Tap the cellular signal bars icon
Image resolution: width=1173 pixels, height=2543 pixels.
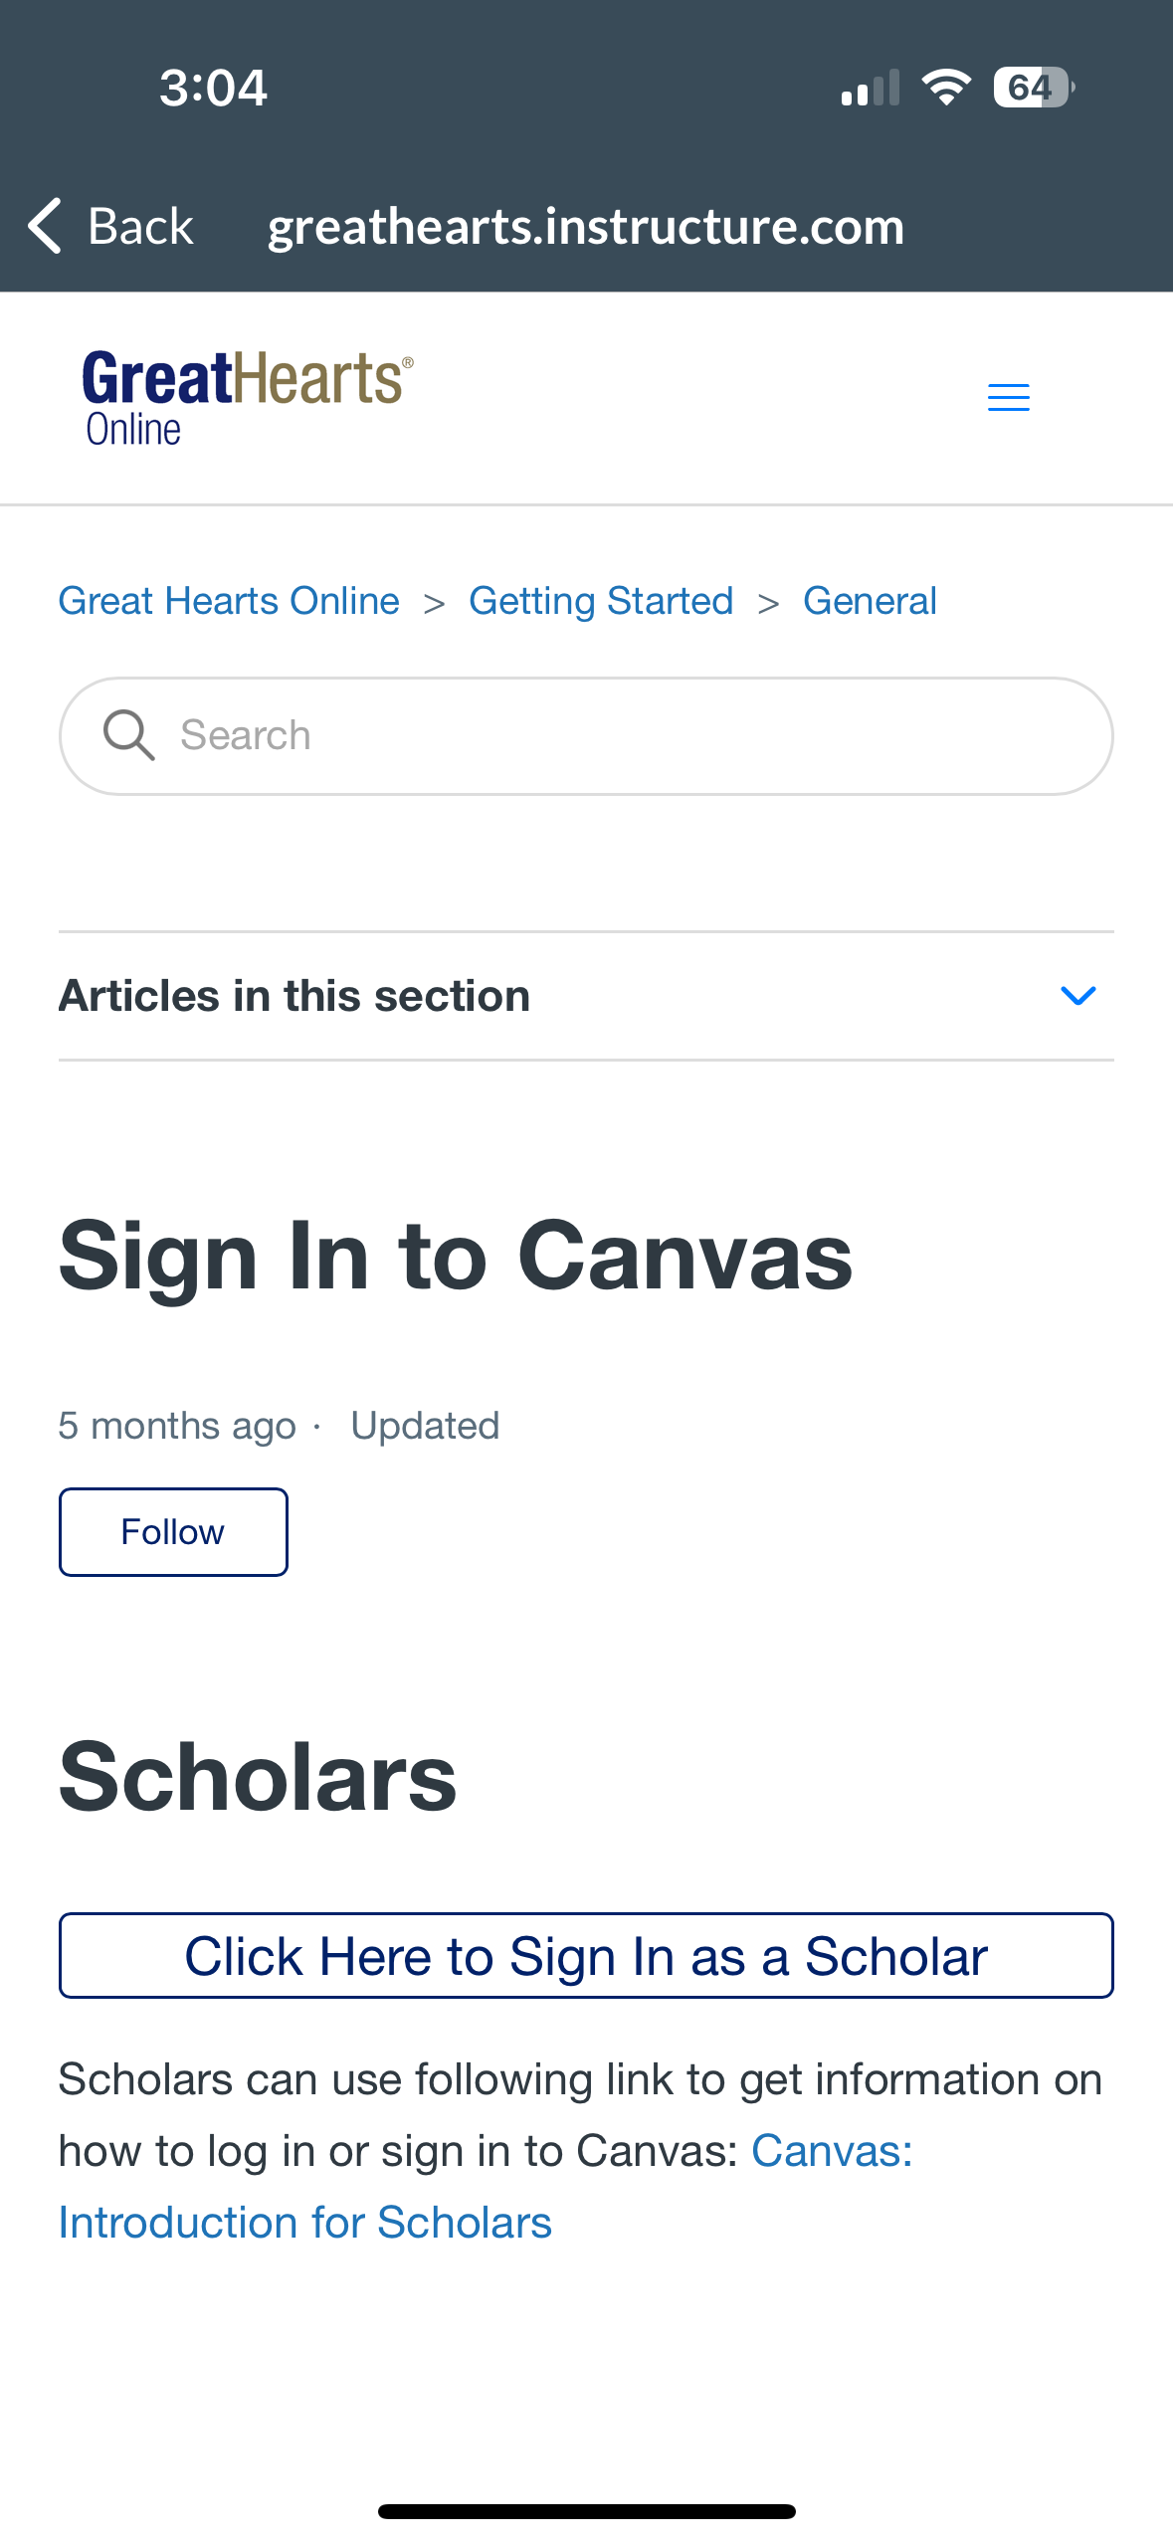(870, 89)
